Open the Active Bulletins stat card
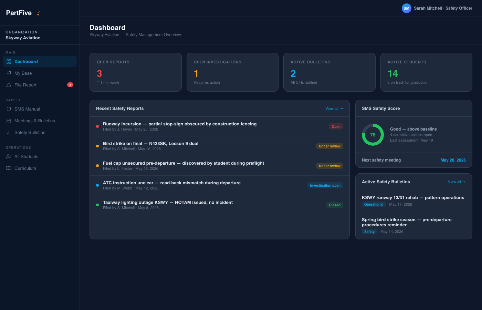The width and height of the screenshot is (482, 310). coord(329,72)
